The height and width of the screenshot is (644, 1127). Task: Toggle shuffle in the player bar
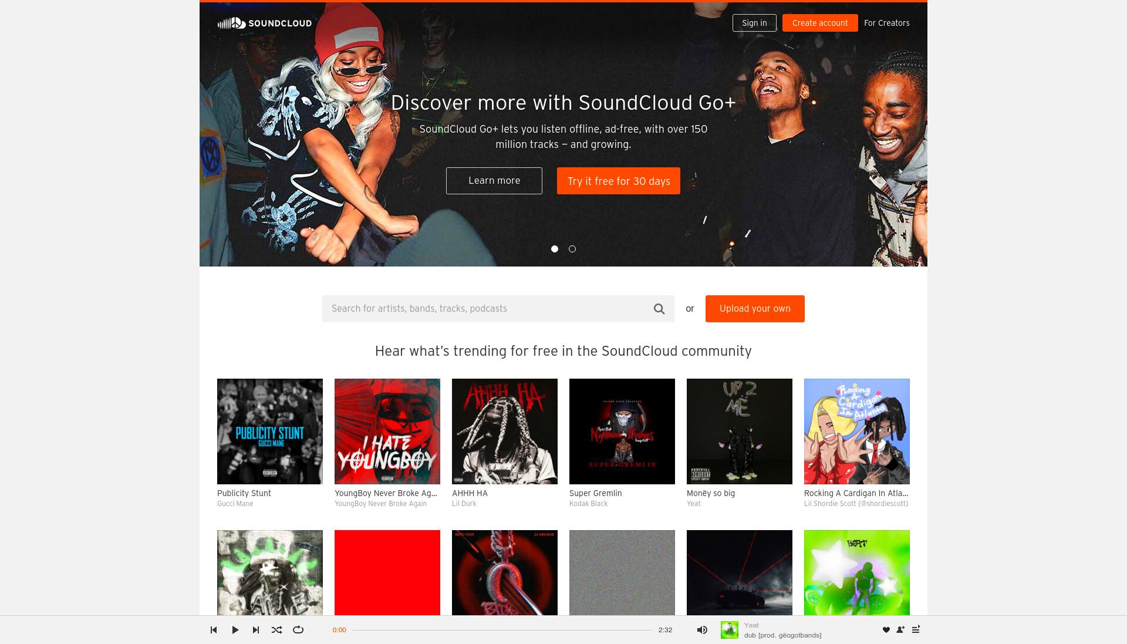click(277, 630)
